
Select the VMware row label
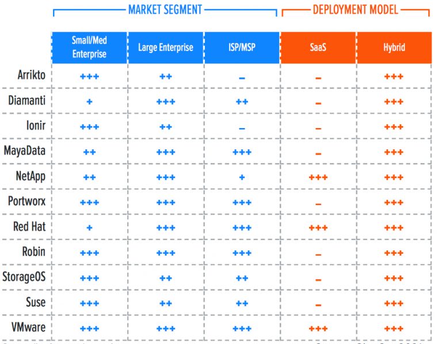click(x=28, y=327)
